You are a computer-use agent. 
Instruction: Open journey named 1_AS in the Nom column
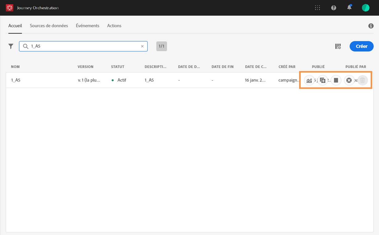[x=16, y=80]
